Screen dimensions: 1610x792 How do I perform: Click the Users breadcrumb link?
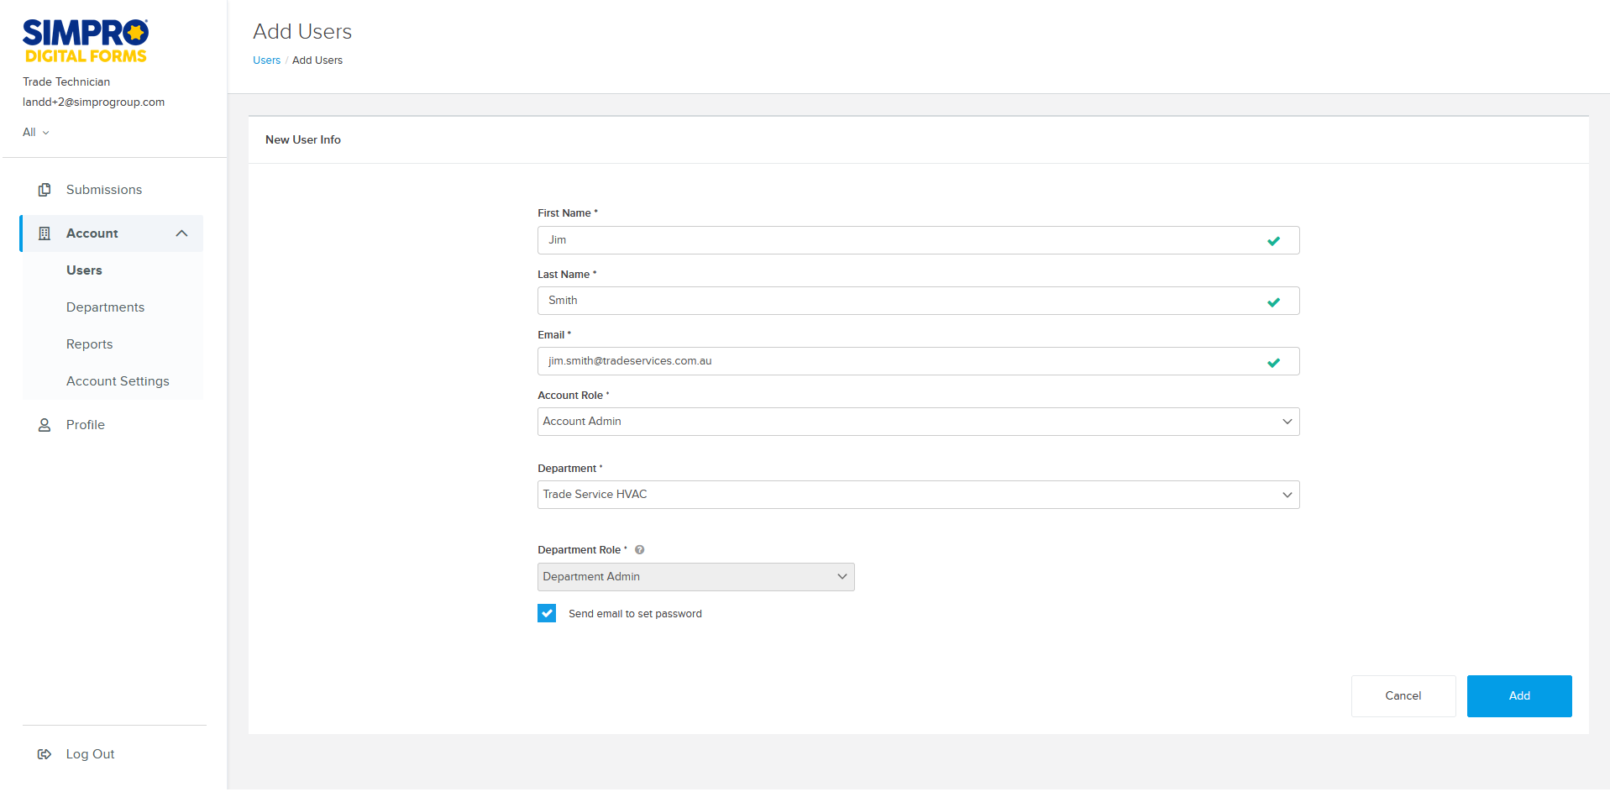[x=266, y=60]
